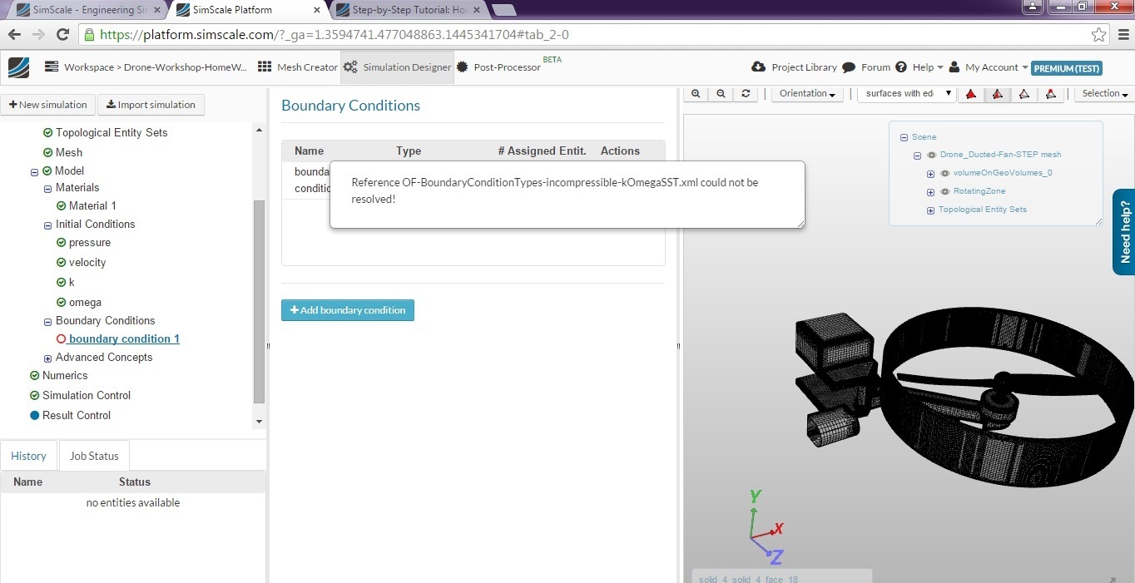This screenshot has height=583, width=1135.
Task: Click the Project Library cloud icon
Action: click(758, 67)
